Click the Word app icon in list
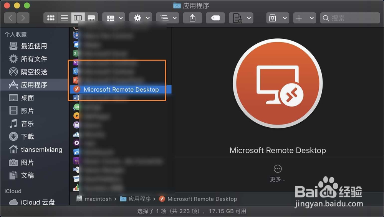This screenshot has height=217, width=384. tap(76, 98)
